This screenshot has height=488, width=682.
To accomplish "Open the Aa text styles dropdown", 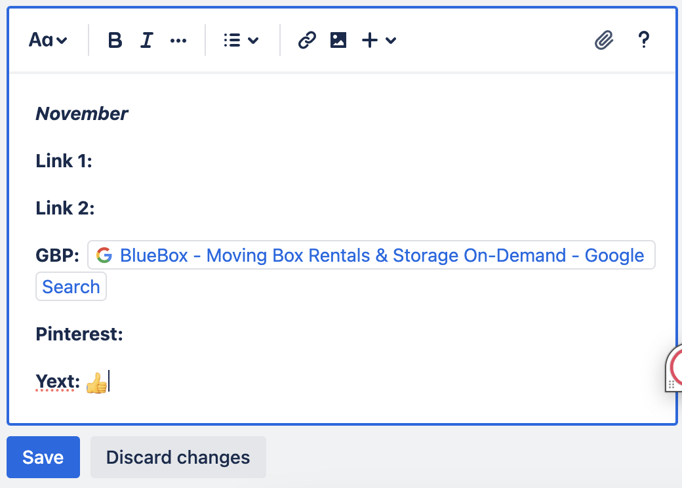I will coord(48,40).
